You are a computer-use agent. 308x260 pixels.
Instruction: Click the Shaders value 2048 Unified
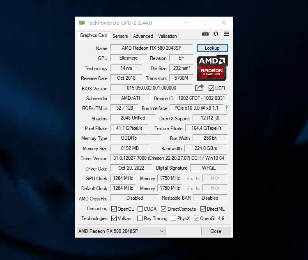(x=133, y=118)
